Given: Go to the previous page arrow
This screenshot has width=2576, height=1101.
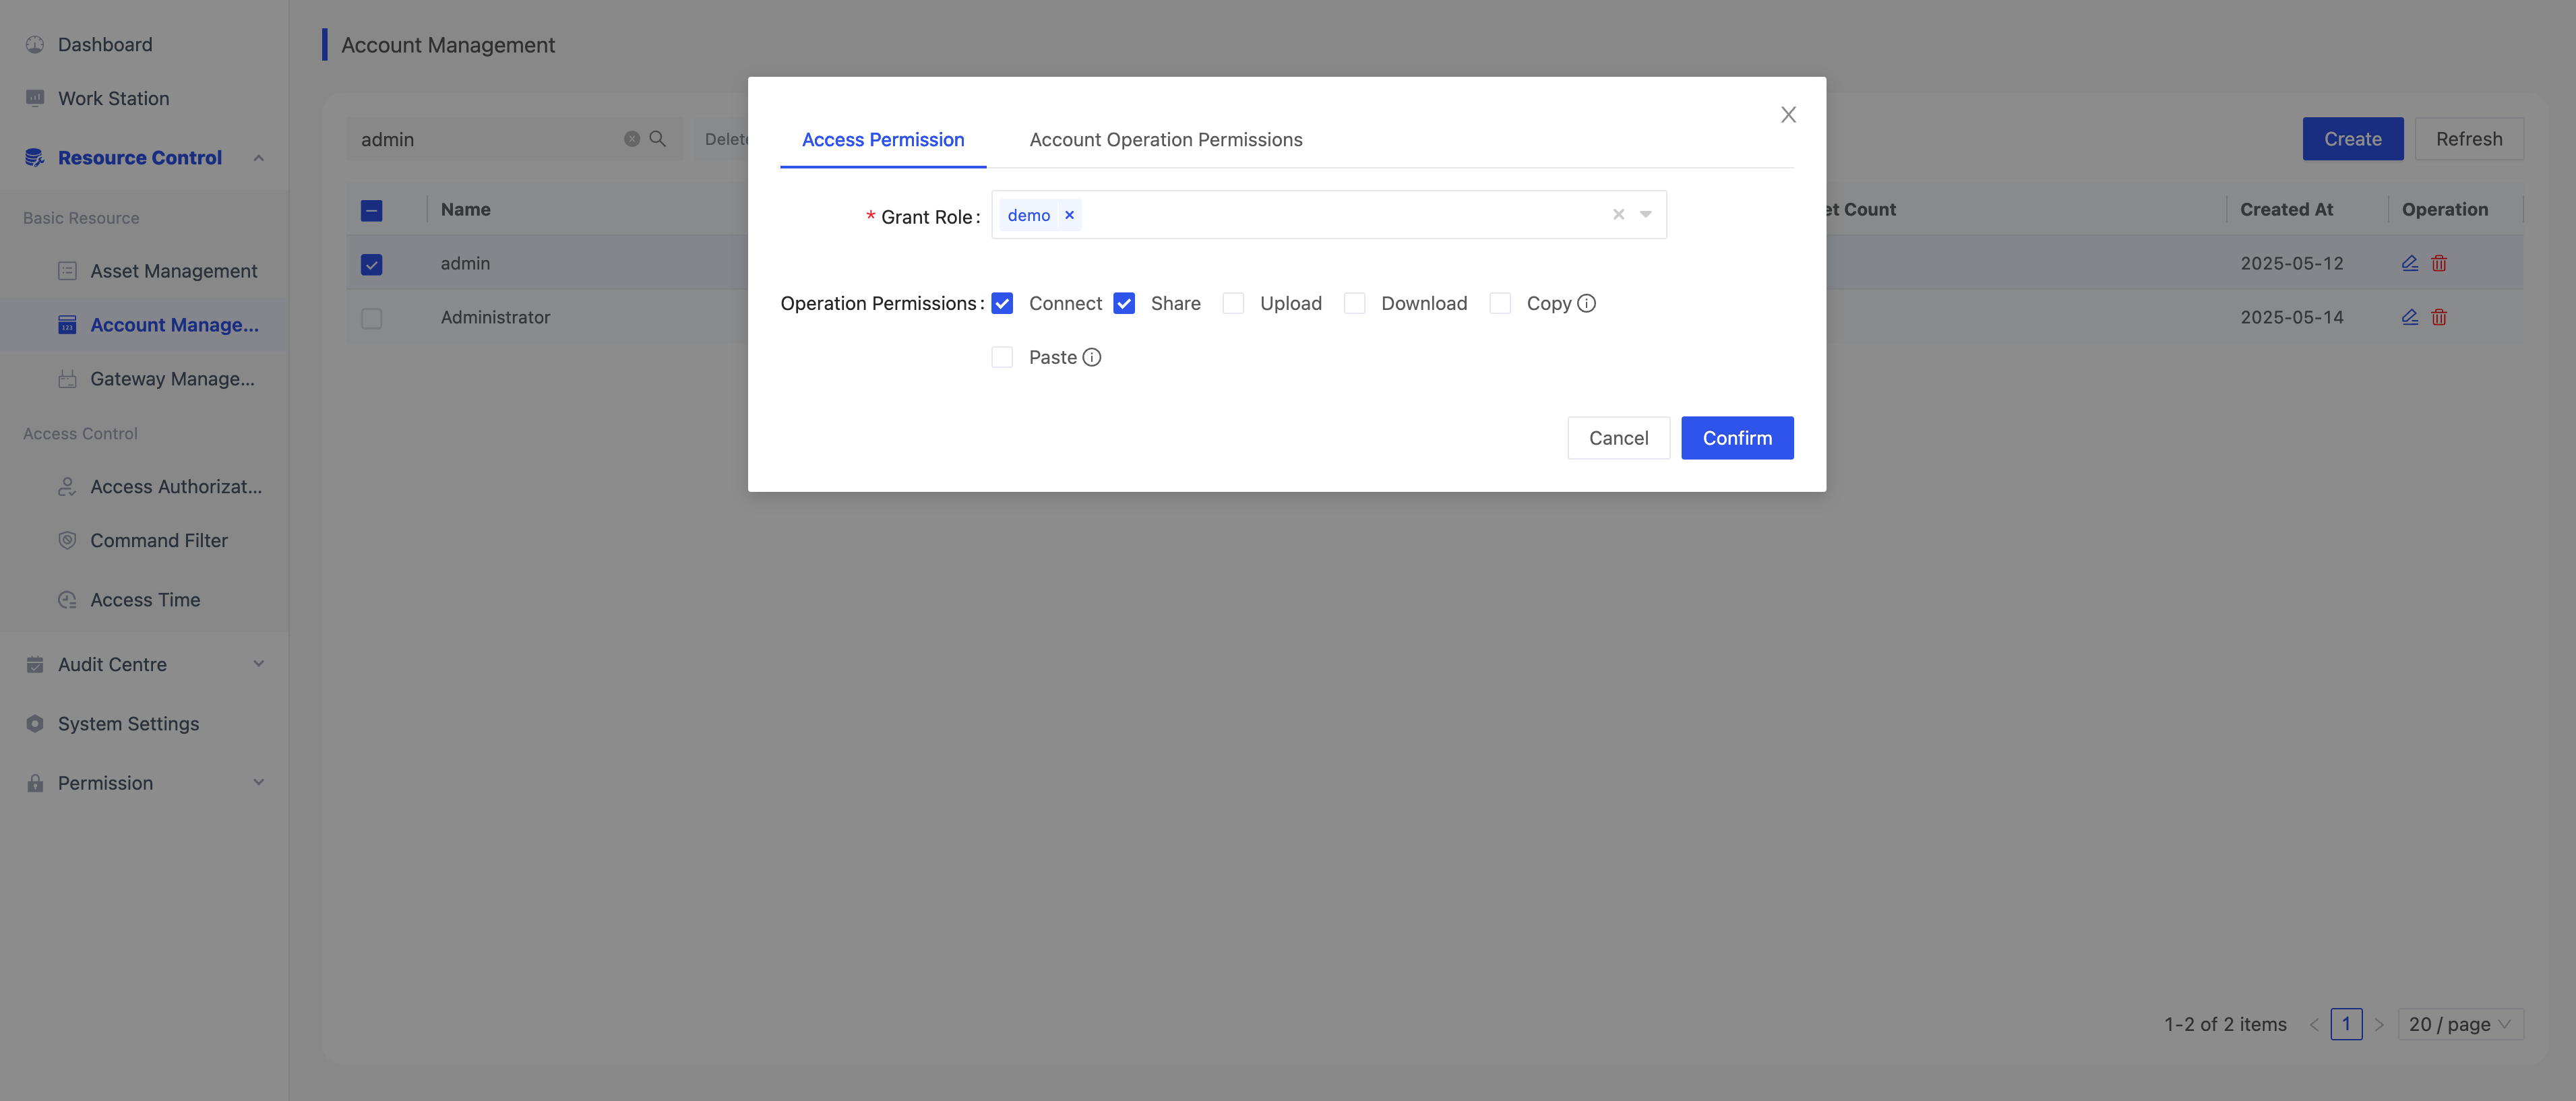Looking at the screenshot, I should pyautogui.click(x=2313, y=1024).
